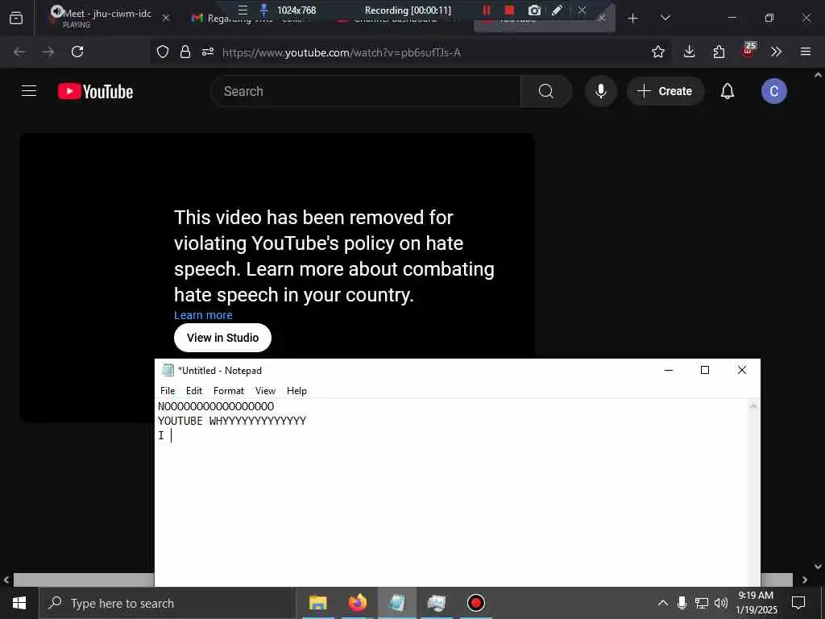Open the recorder bar menu lines icon
This screenshot has width=825, height=619.
pos(243,10)
